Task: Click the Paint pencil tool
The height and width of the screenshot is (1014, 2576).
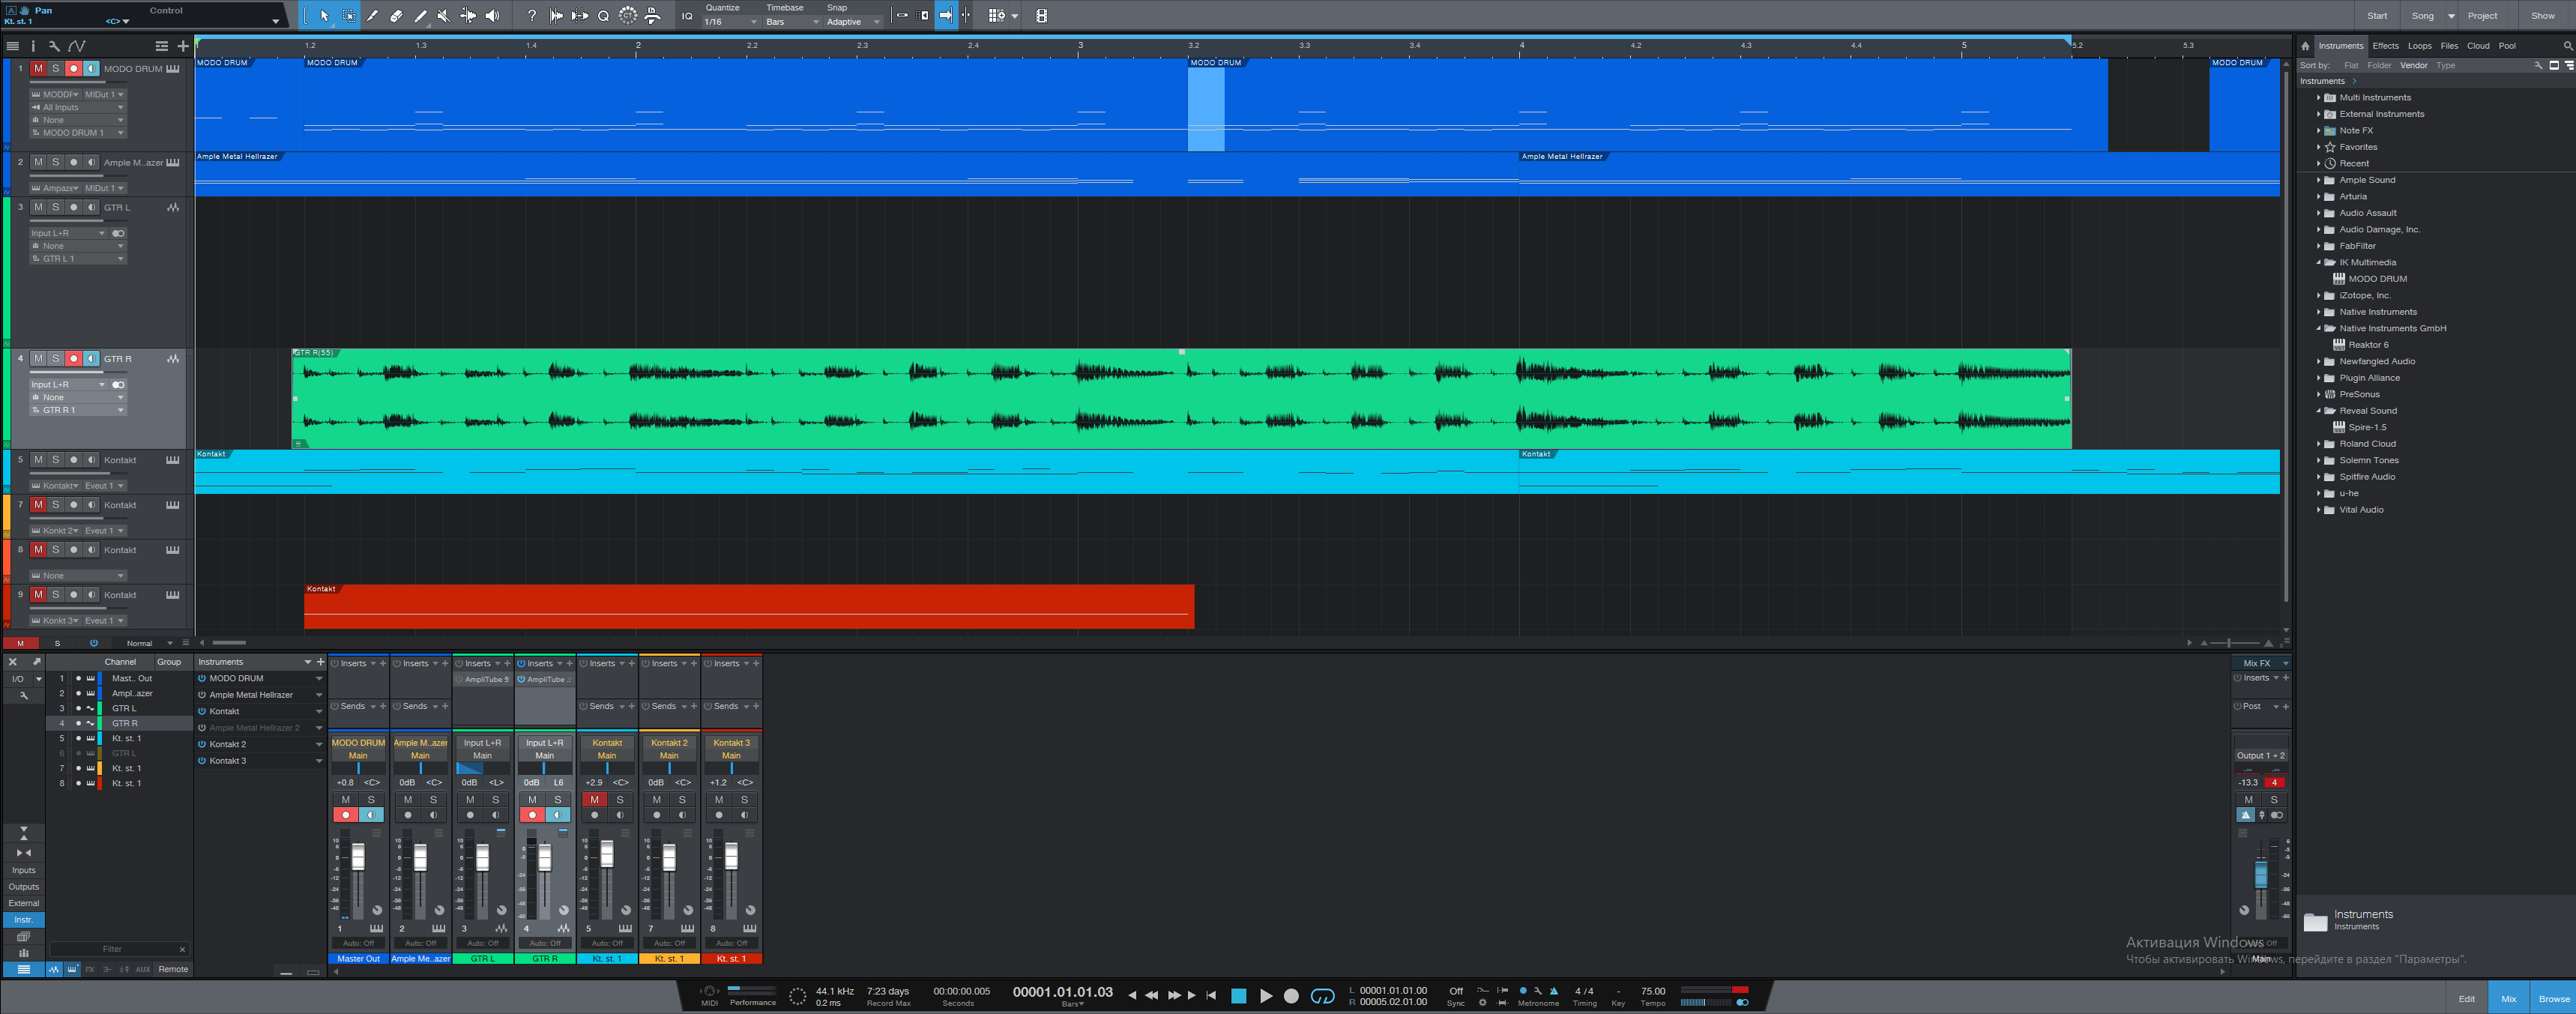Action: point(420,16)
